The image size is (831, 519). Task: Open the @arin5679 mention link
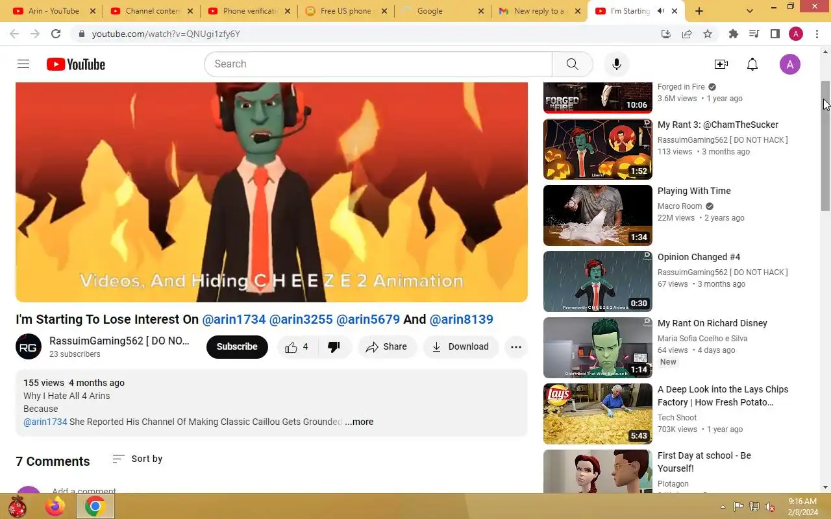point(368,319)
